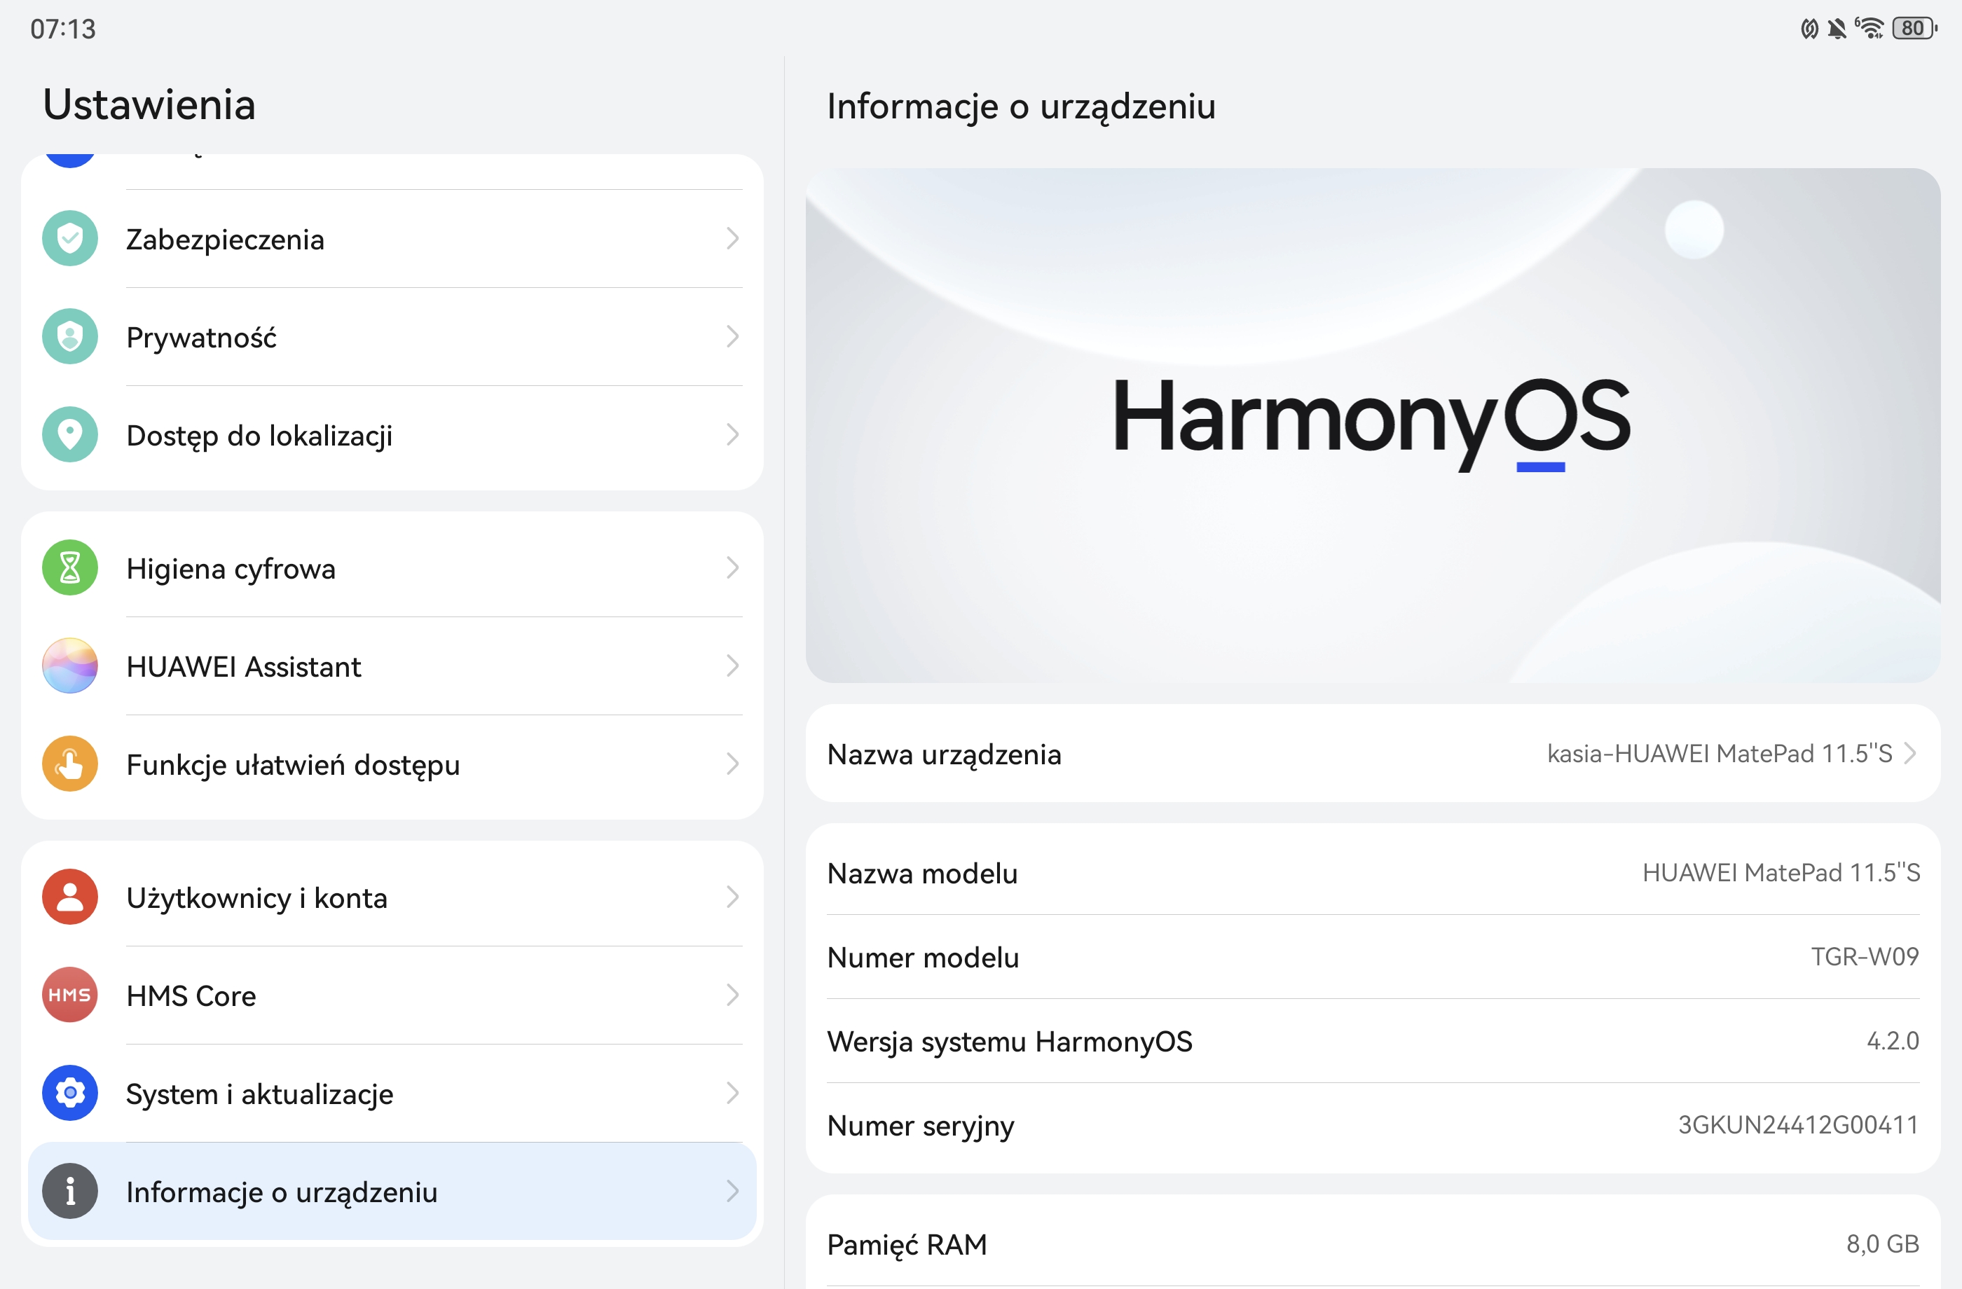The height and width of the screenshot is (1289, 1962).
Task: Open Higiena cyfrowa settings
Action: [x=392, y=568]
